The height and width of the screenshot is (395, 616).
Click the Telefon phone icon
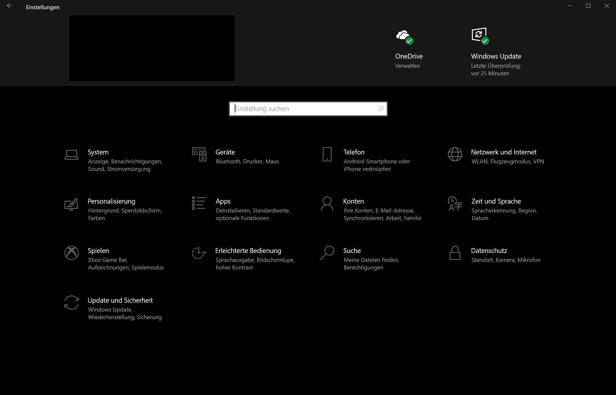click(x=327, y=154)
